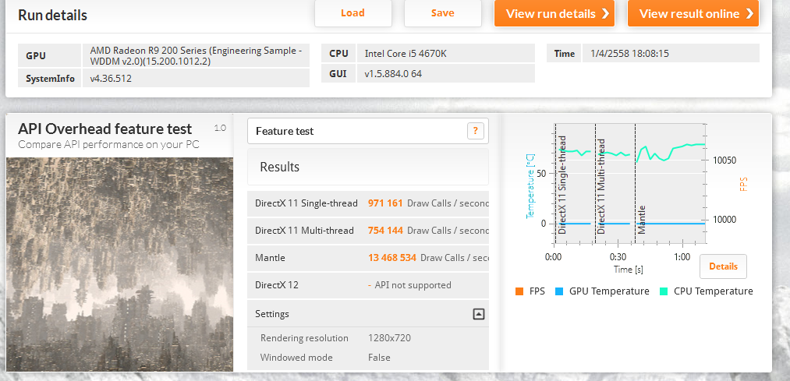This screenshot has width=790, height=381.
Task: Click the Results section header
Action: click(368, 167)
